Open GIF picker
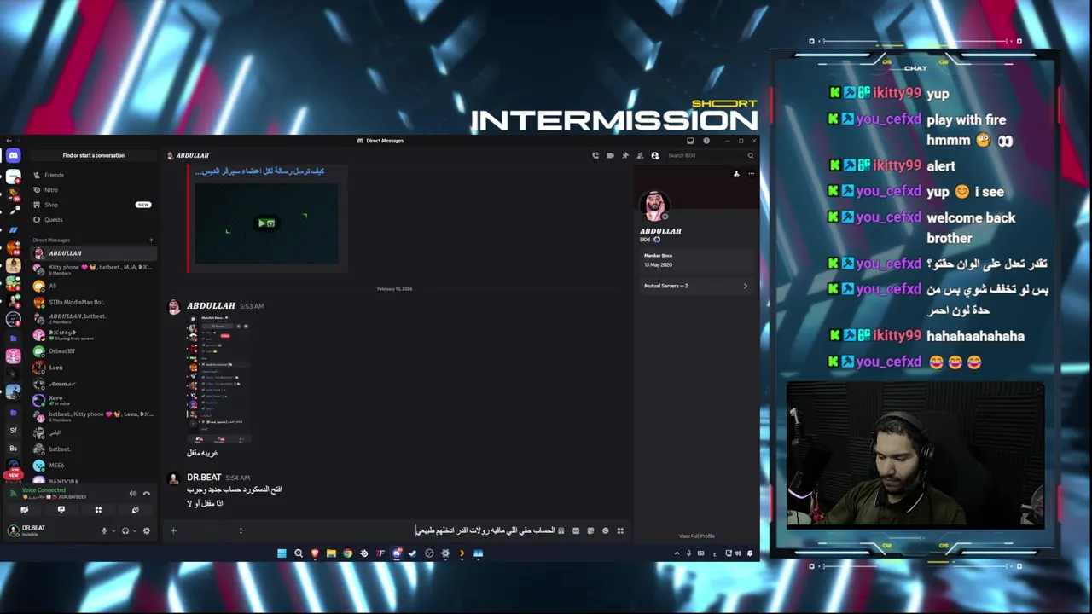This screenshot has height=614, width=1092. (576, 530)
